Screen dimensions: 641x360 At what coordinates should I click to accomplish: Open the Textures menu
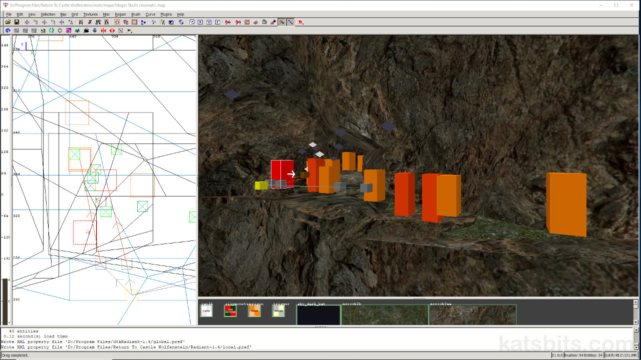91,14
